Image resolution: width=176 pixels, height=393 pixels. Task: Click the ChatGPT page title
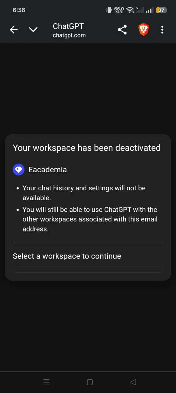pyautogui.click(x=68, y=26)
